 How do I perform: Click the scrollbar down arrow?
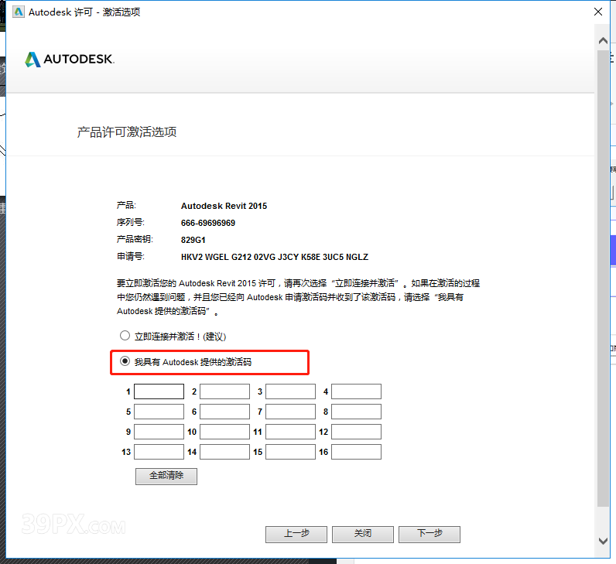603,541
